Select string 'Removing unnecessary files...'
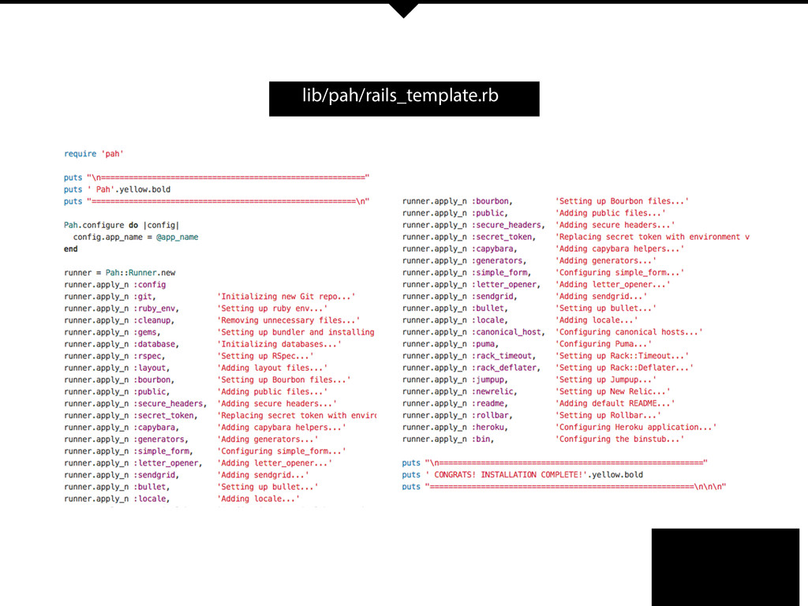808x606 pixels. point(289,320)
